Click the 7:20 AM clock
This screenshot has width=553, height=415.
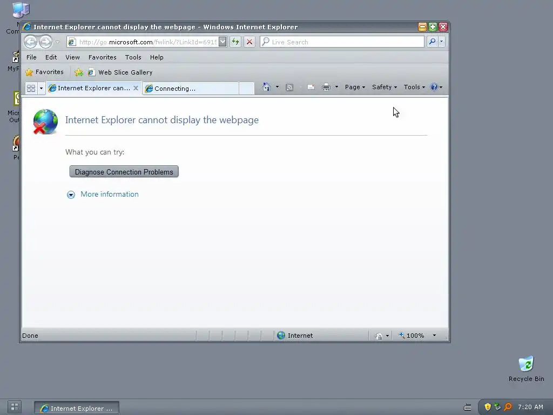click(x=530, y=407)
